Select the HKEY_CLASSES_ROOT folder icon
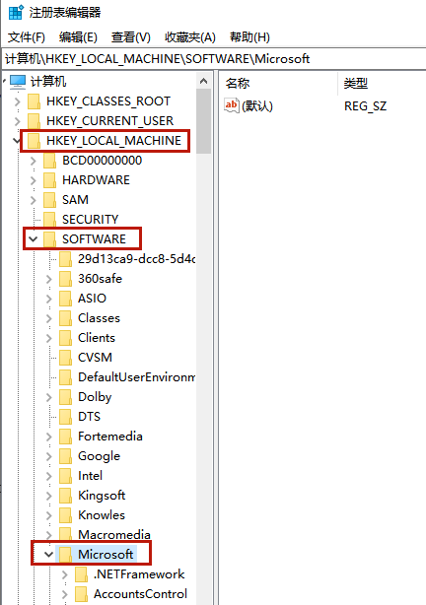Viewport: 426px width, 605px height. tap(35, 101)
